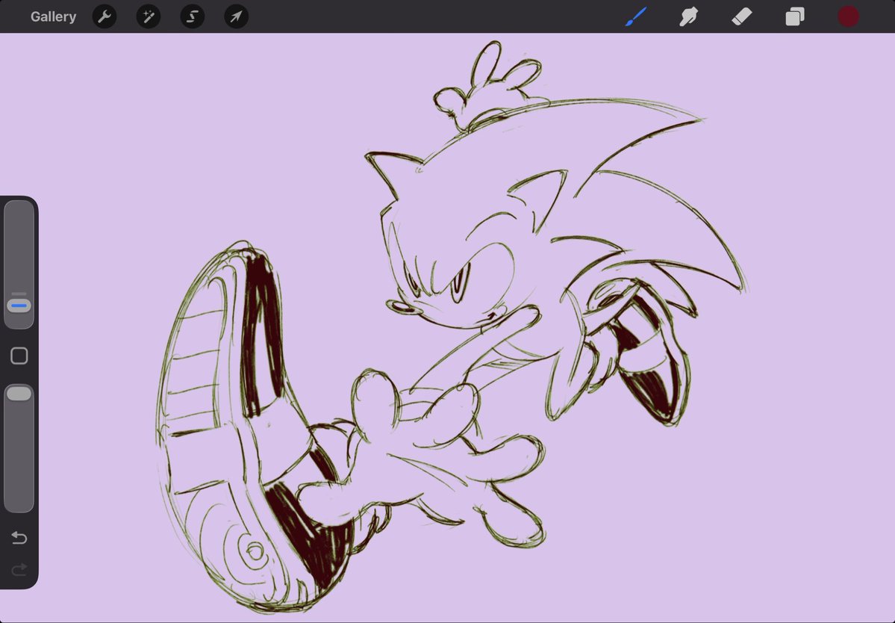Open the dark red color picker
Viewport: 895px width, 623px height.
(x=848, y=16)
